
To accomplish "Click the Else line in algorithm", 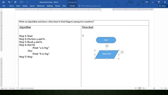I will coord(30,51).
